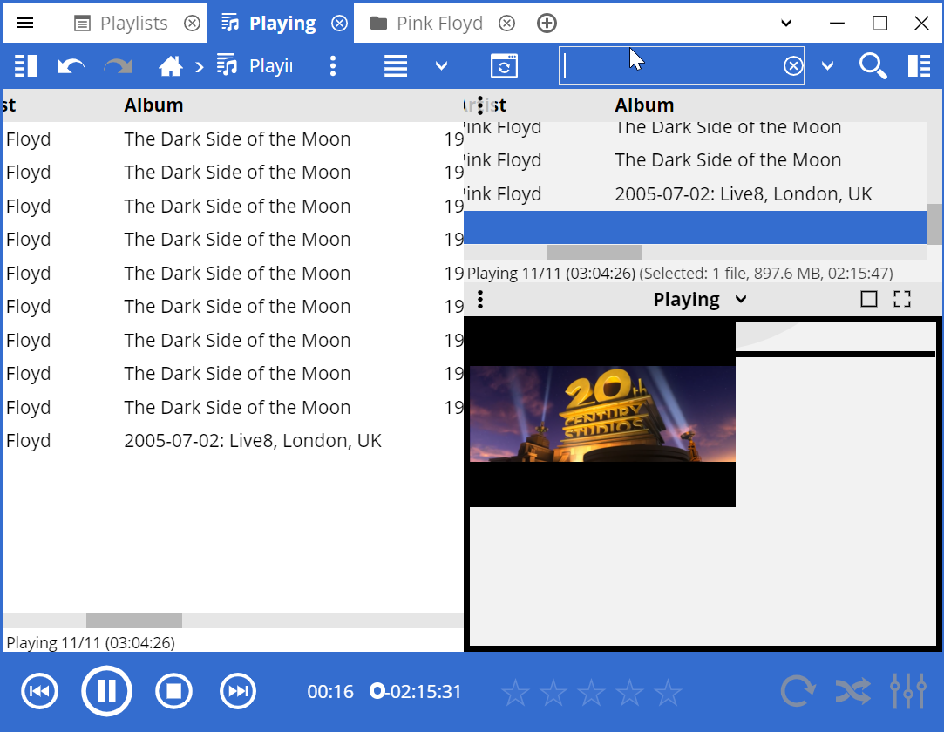
Task: Click in the search input field
Action: [x=671, y=66]
